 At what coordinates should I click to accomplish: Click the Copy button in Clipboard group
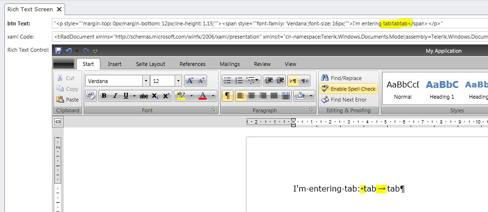pos(67,89)
